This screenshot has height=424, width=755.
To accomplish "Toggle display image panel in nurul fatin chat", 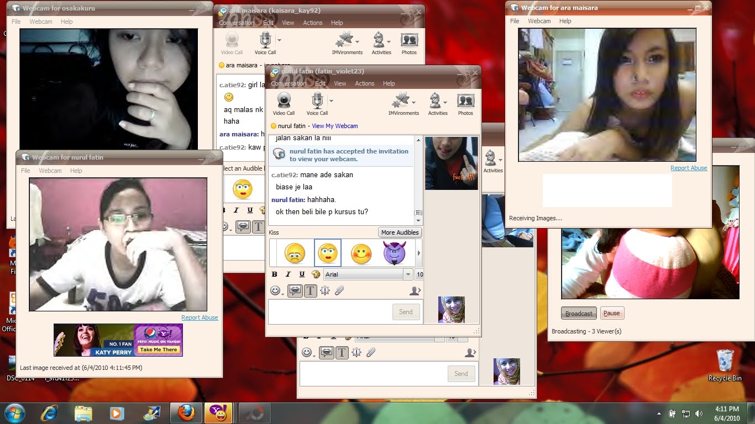I will (x=415, y=290).
